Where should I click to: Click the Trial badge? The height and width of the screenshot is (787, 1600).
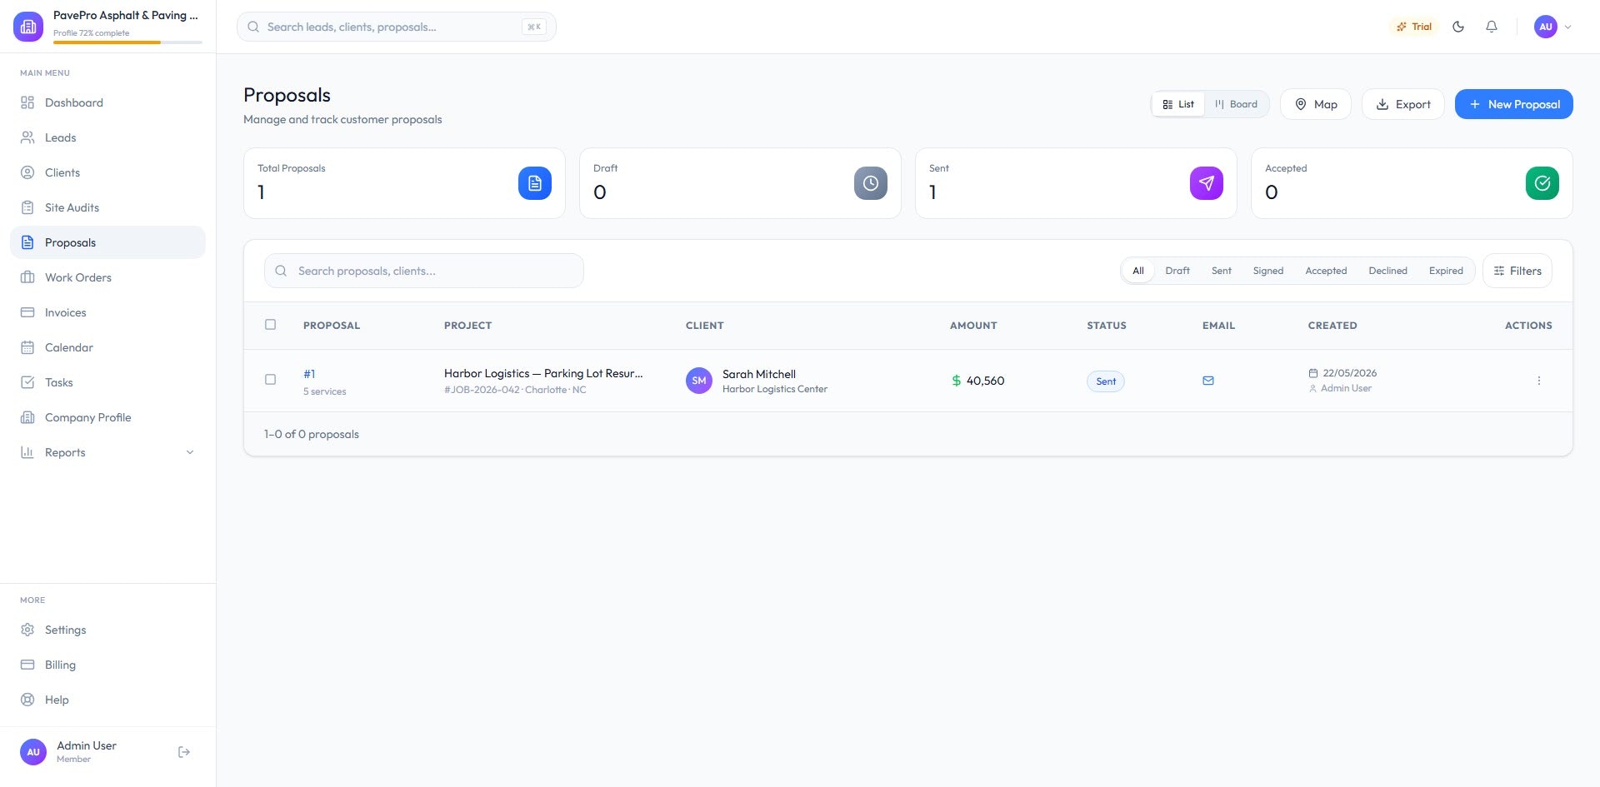coord(1414,27)
